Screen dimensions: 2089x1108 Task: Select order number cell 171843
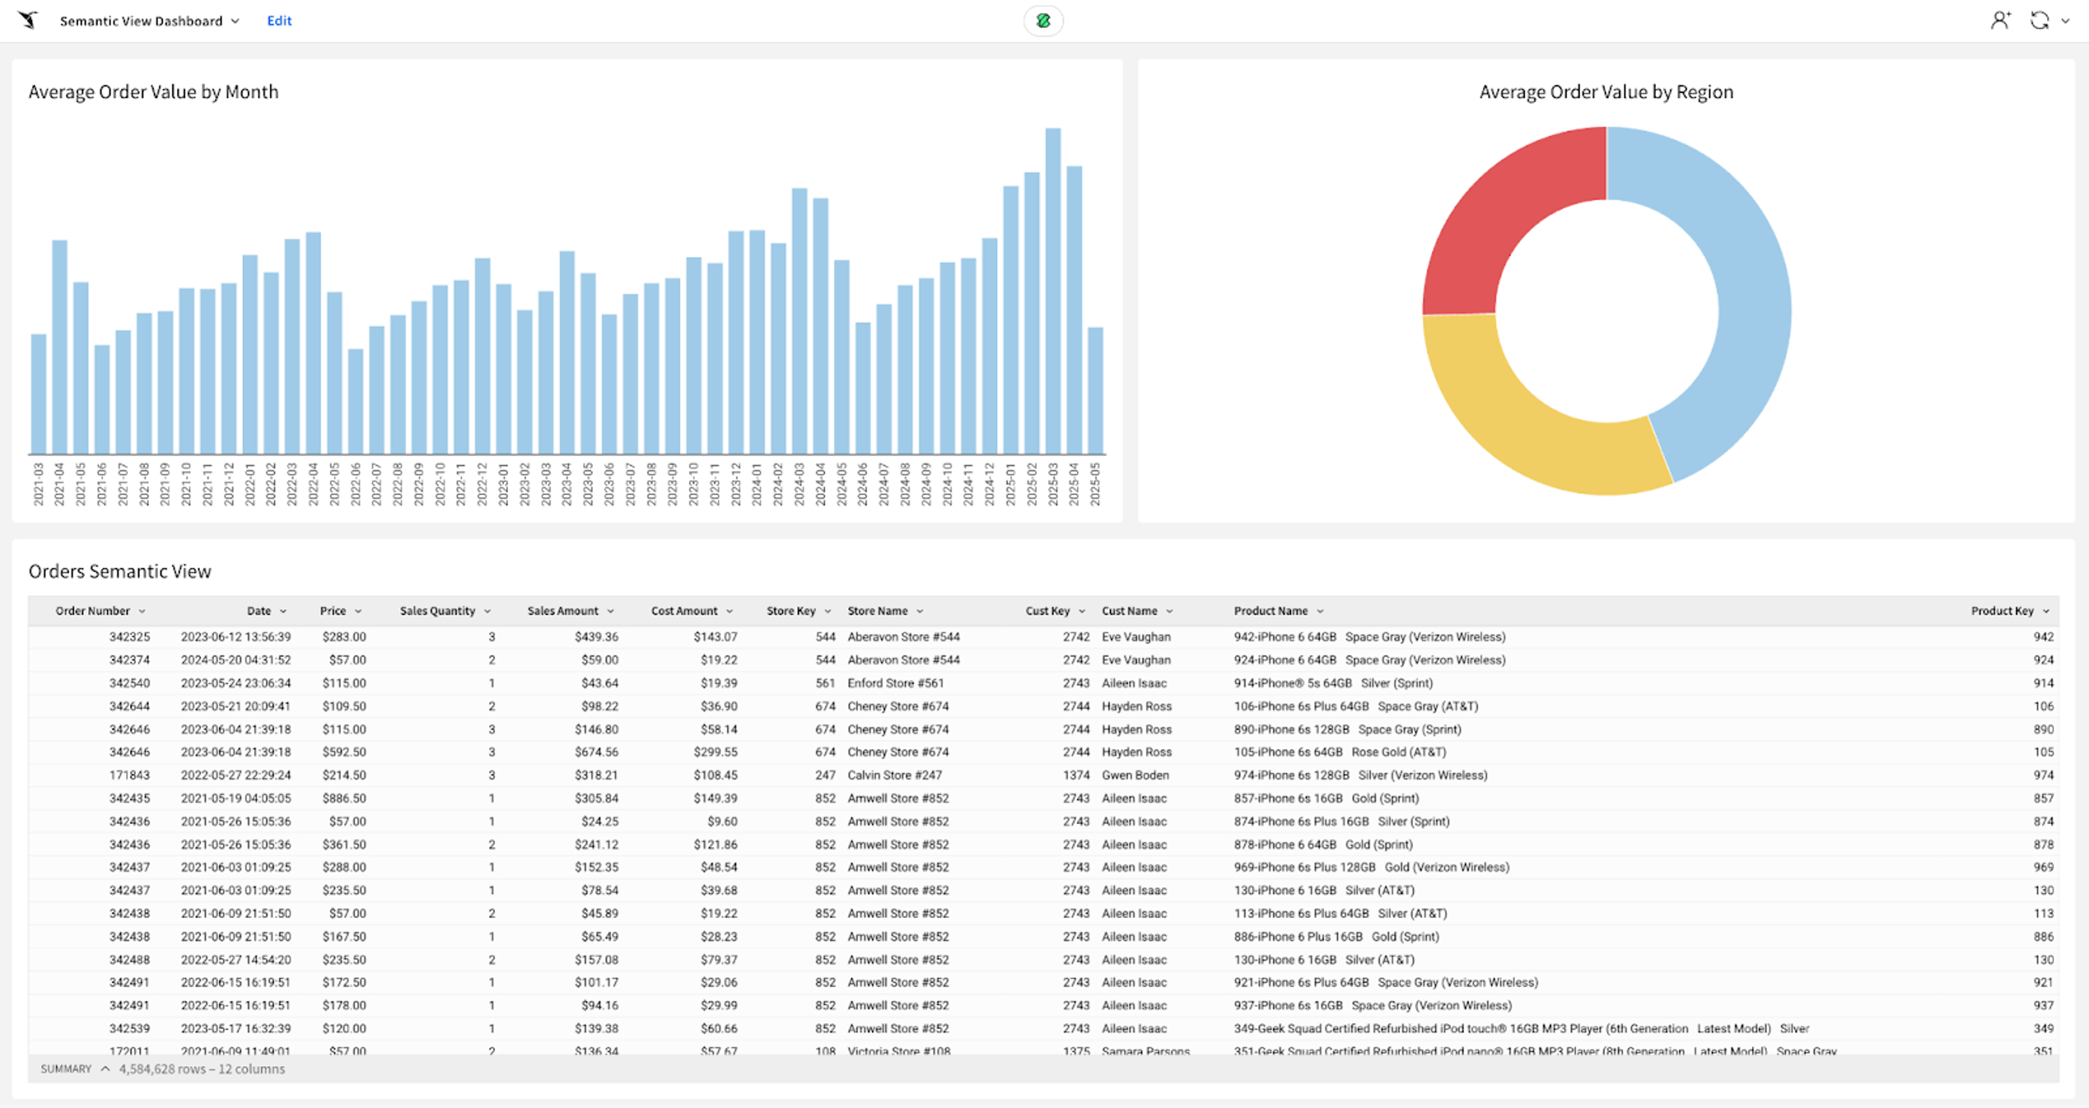130,776
